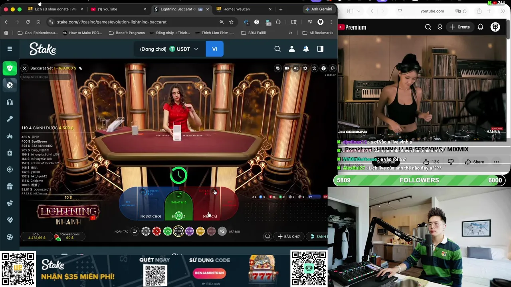Bookmark this page with the star icon

pos(231,22)
